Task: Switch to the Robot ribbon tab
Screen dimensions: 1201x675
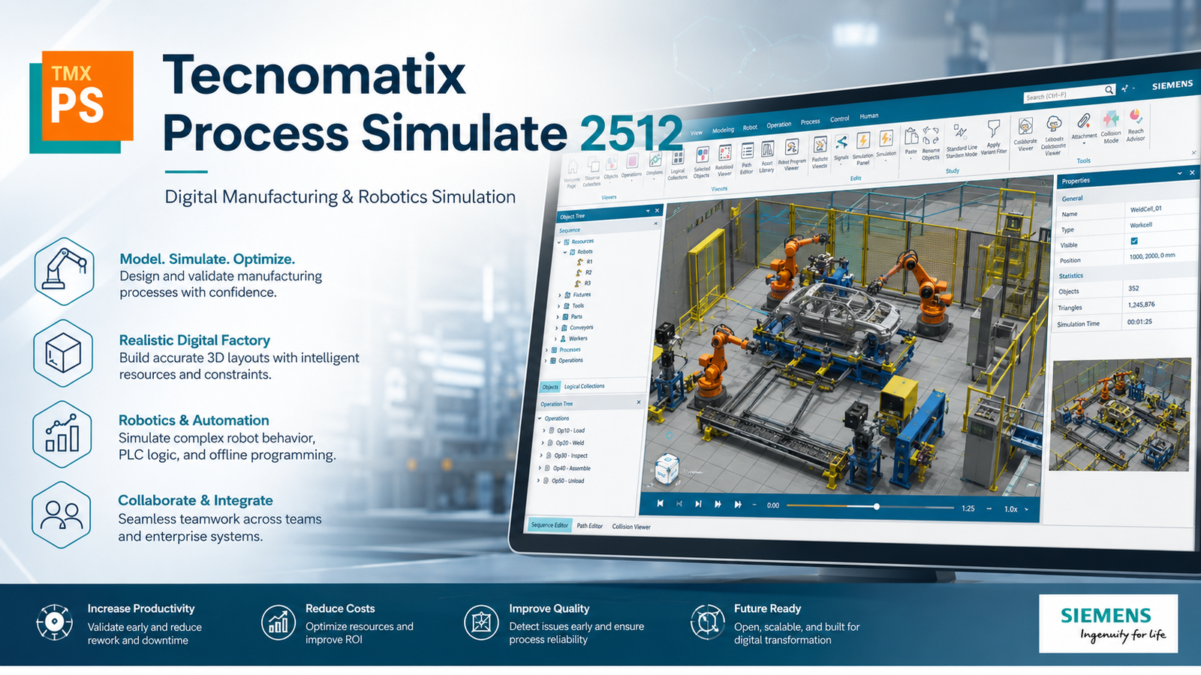Action: (x=750, y=127)
